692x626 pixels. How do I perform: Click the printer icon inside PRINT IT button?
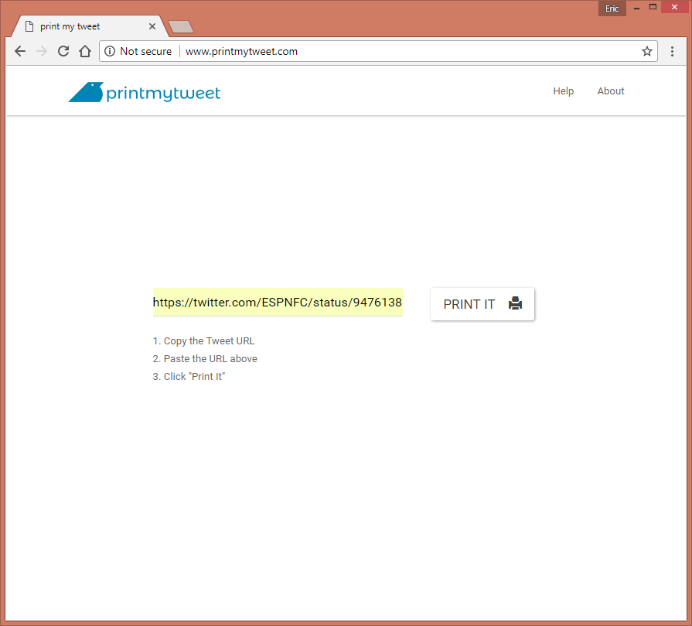[515, 303]
